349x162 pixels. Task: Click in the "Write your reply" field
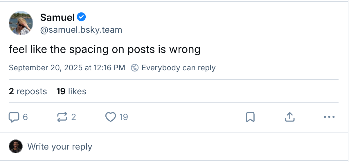point(60,147)
